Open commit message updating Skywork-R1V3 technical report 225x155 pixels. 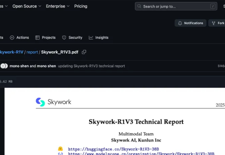click(x=91, y=66)
